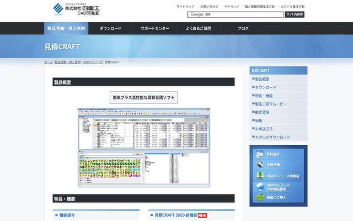Viewport: 353px width, 221px height.
Task: Follow 製品情報・導入事例 breadcrumb link
Action: pos(67,62)
